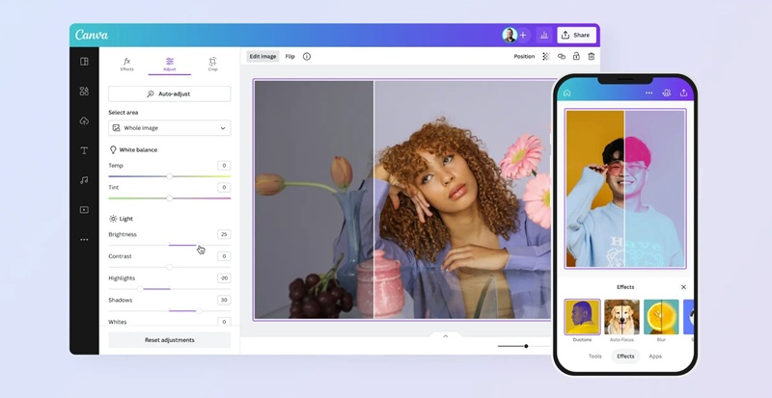Image resolution: width=772 pixels, height=398 pixels.
Task: Tap the home icon on phone
Action: pyautogui.click(x=566, y=93)
